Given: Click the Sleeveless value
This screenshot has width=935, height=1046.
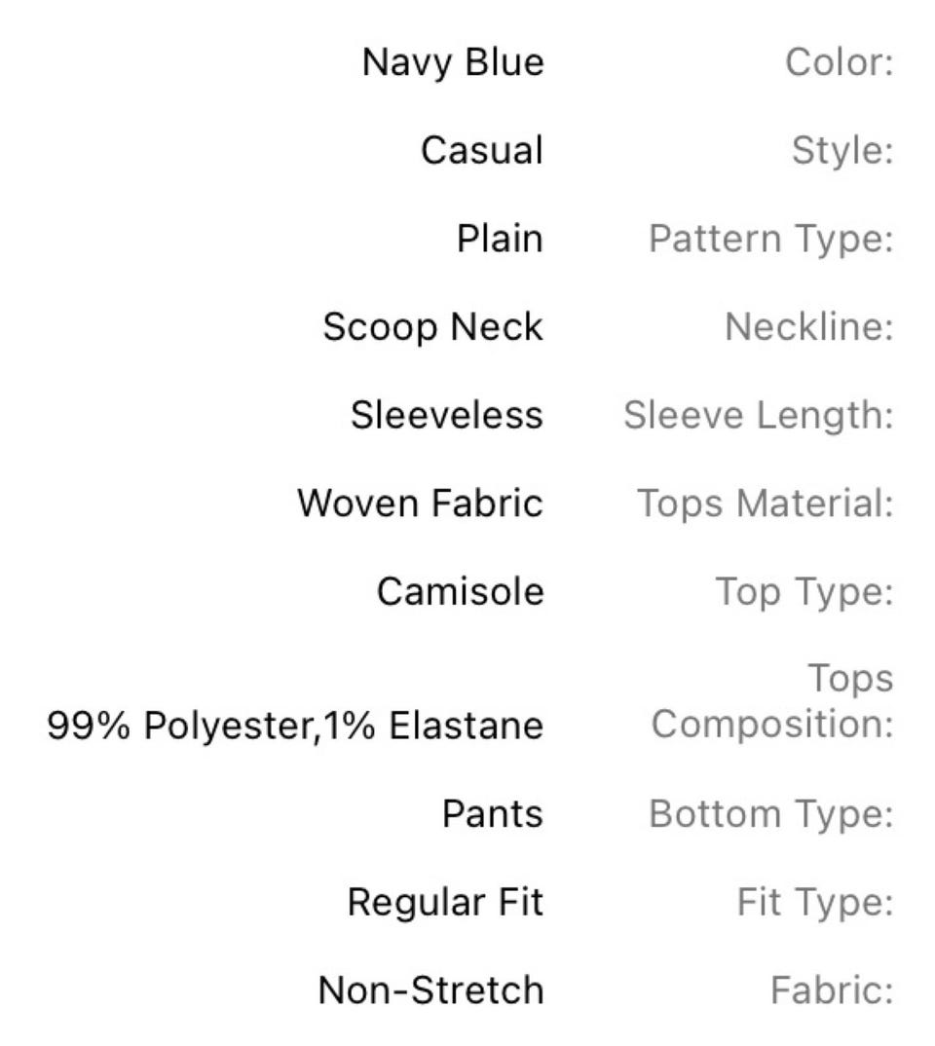Looking at the screenshot, I should [447, 415].
